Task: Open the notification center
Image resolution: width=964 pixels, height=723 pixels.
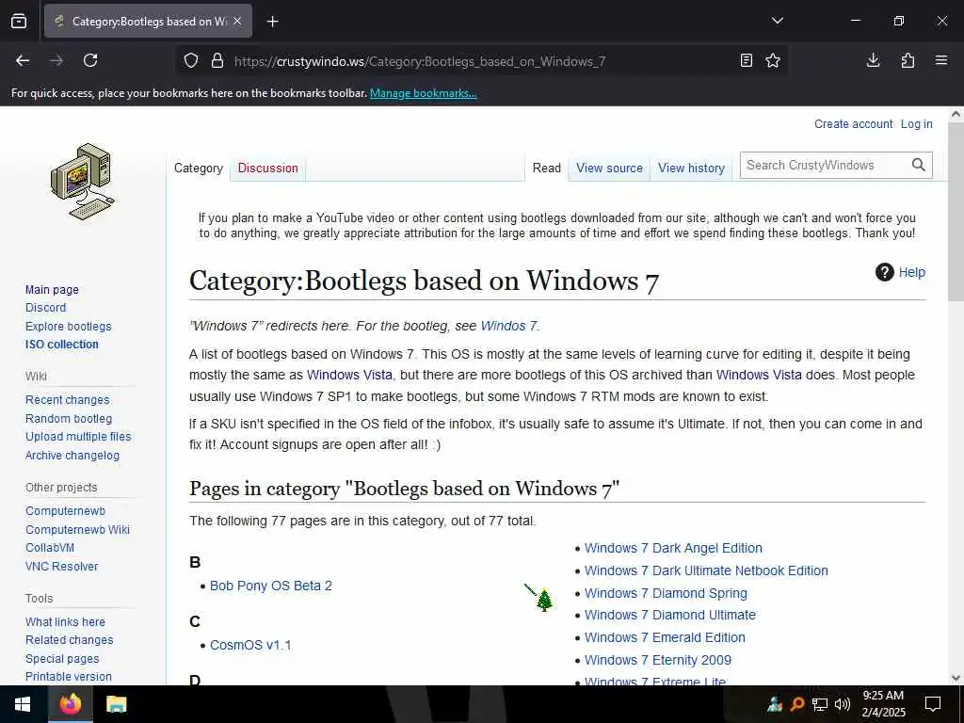Action: (933, 704)
